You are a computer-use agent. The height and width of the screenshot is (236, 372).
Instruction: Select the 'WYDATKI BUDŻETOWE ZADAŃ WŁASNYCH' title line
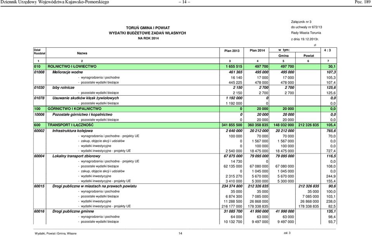pos(147,33)
